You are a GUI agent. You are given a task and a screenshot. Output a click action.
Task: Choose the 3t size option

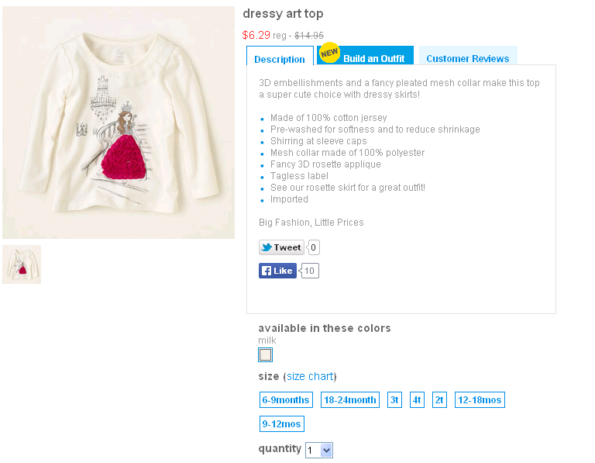point(394,400)
